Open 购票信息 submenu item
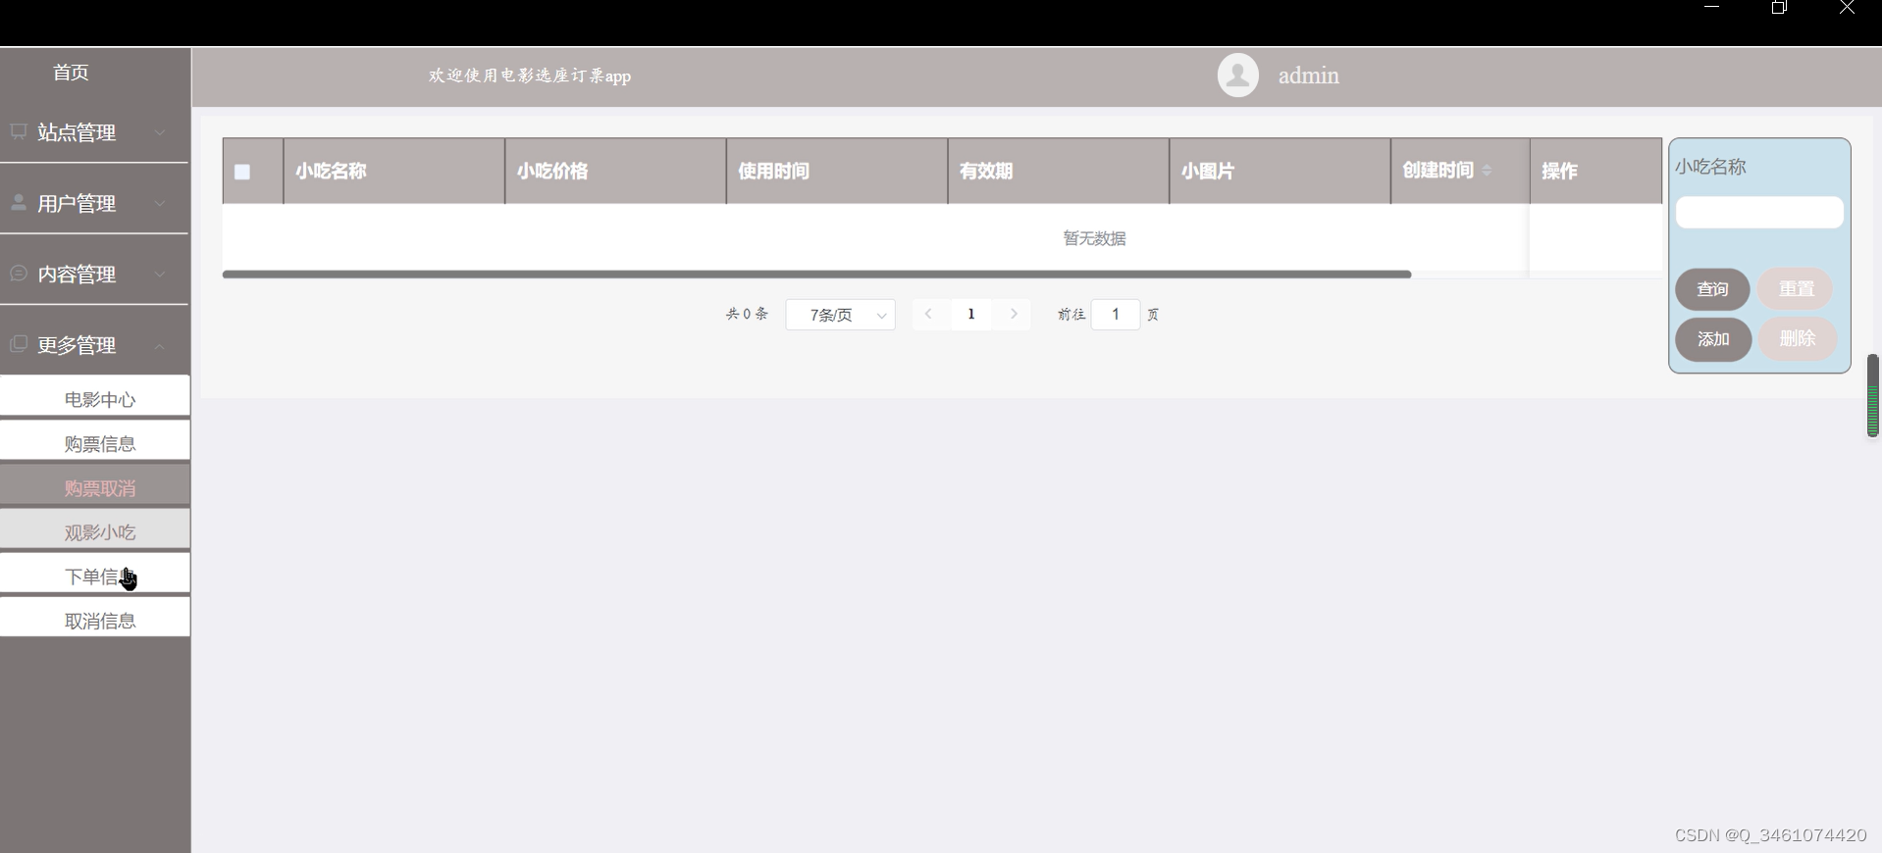1882x853 pixels. tap(95, 442)
